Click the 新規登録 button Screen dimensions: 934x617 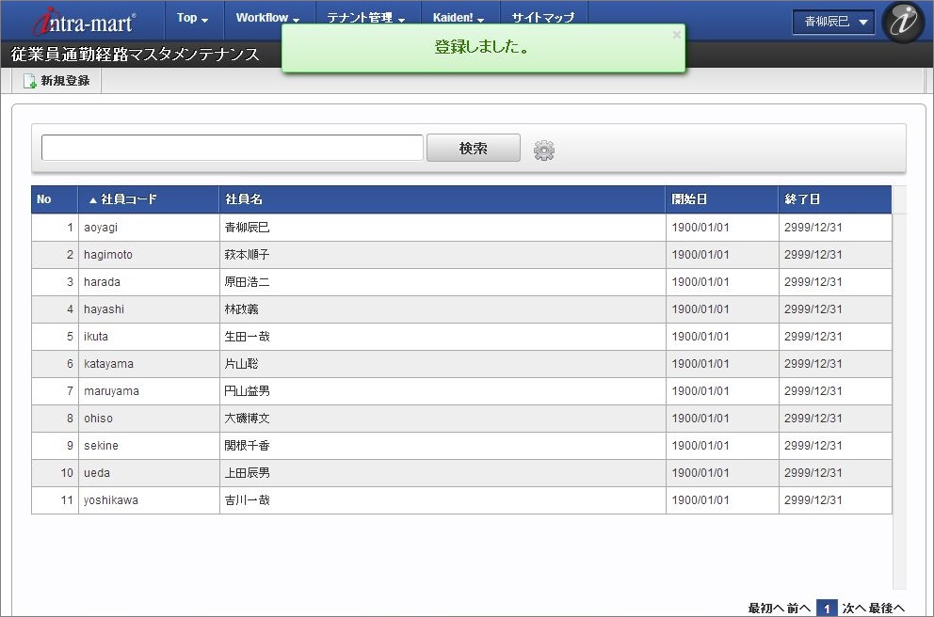(x=56, y=80)
